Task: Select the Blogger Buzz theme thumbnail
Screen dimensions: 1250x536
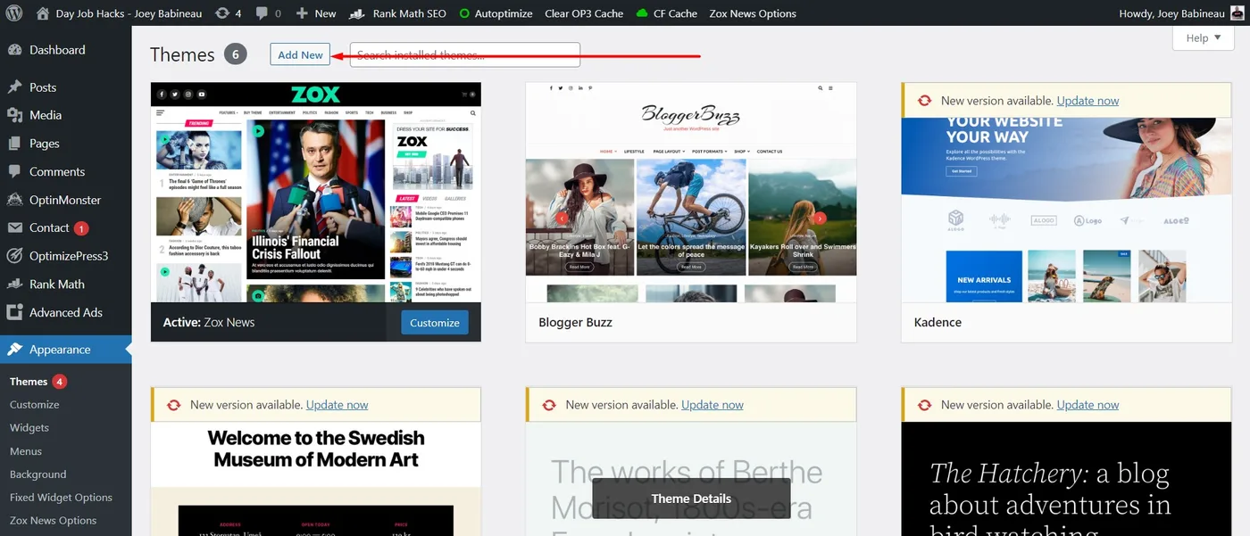Action: click(x=691, y=193)
